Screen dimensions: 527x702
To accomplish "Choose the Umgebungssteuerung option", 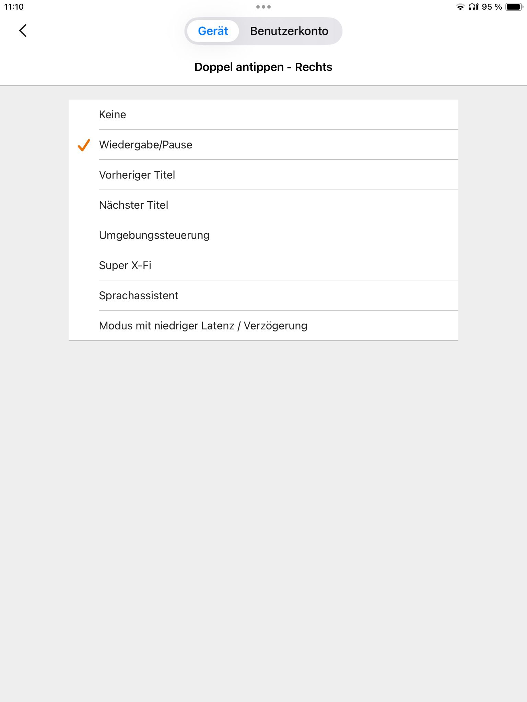I will (x=154, y=235).
